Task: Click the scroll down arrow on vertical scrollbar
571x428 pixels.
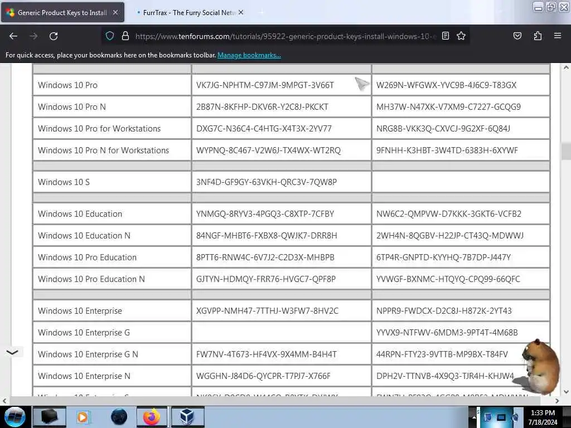Action: coord(566,392)
